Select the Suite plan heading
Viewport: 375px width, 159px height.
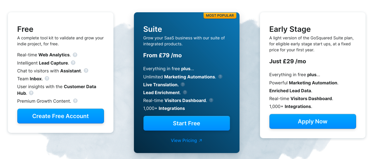pos(153,29)
